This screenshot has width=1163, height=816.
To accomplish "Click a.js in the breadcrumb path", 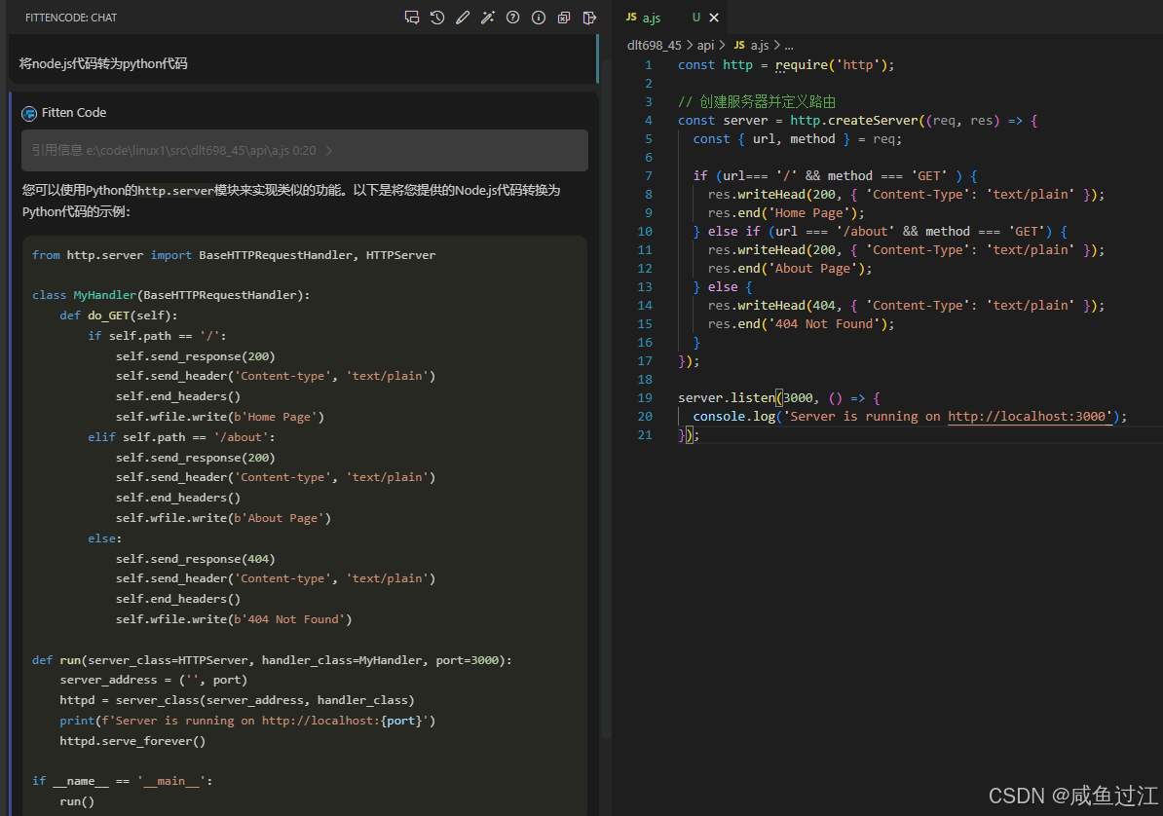I will [760, 45].
